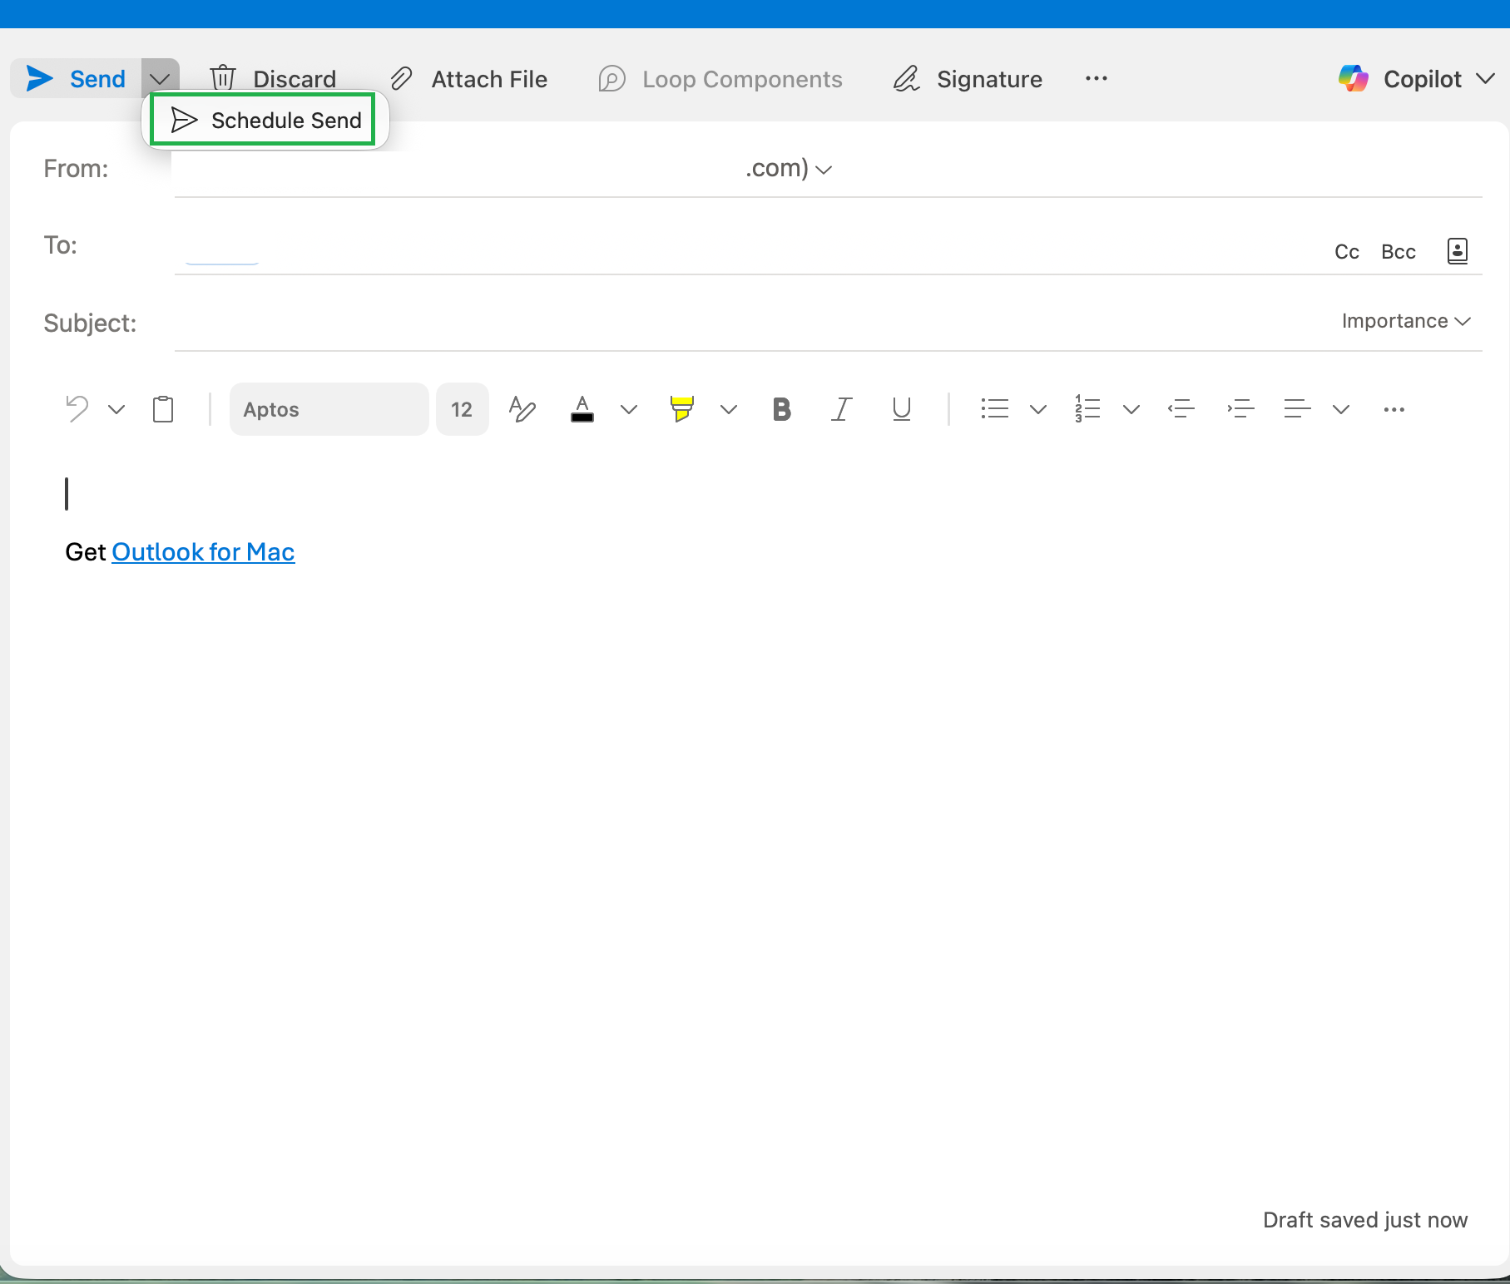Viewport: 1510px width, 1284px height.
Task: Toggle underline formatting
Action: (901, 409)
